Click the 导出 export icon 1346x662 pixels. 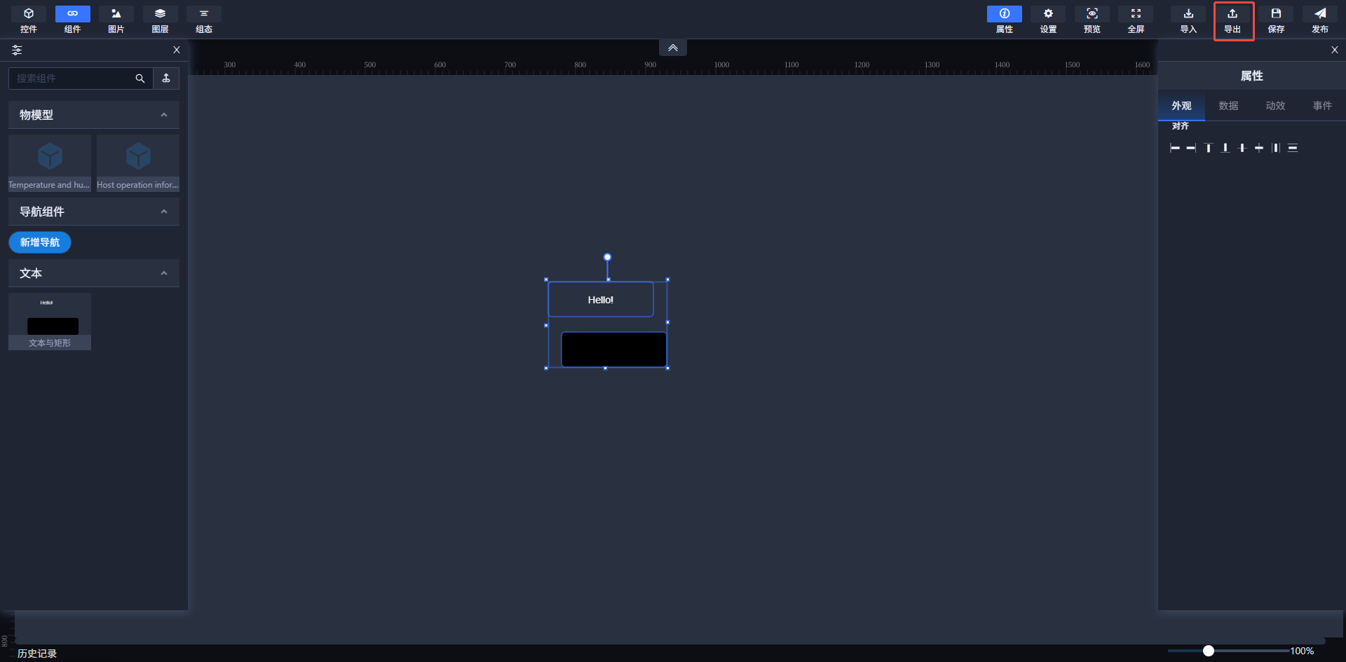tap(1232, 20)
